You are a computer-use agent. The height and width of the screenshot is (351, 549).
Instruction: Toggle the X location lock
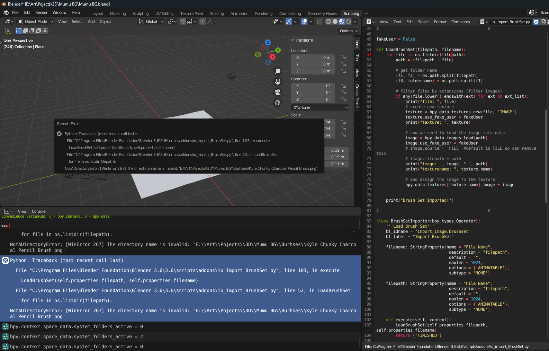coord(343,58)
